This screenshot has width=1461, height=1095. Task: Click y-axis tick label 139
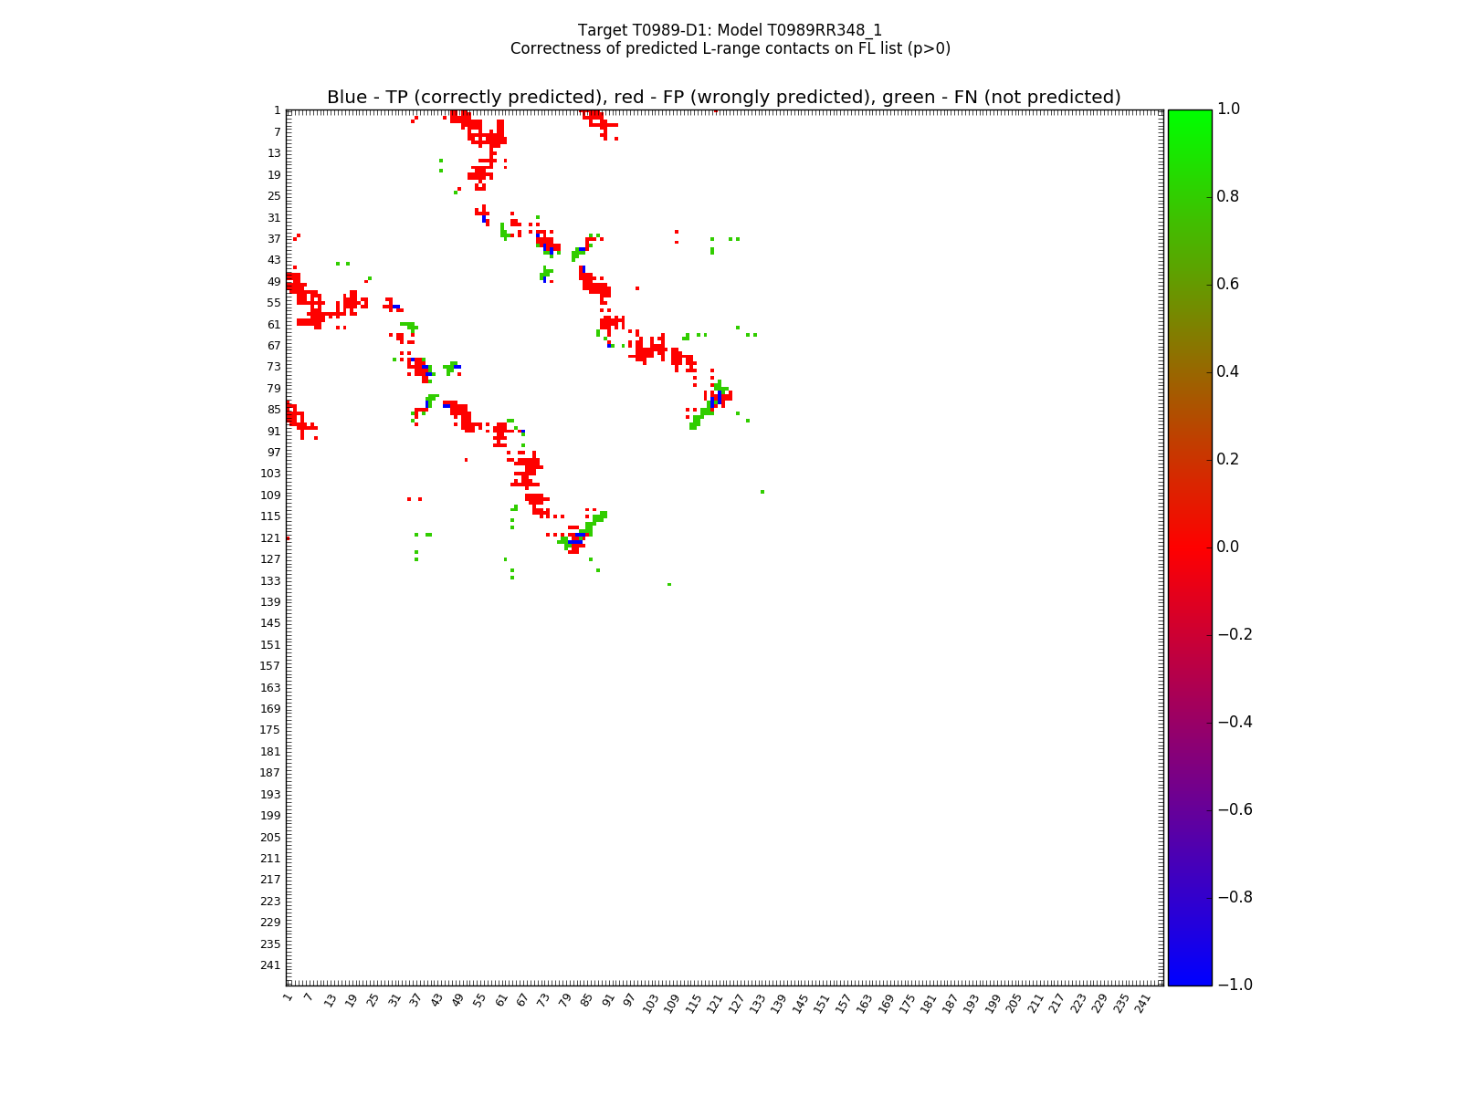click(x=270, y=602)
